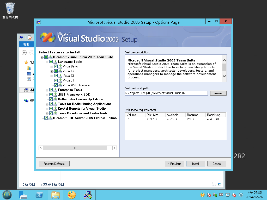
Task: Click the install icon beside Team Developer and Tester tools
Action: pos(55,113)
